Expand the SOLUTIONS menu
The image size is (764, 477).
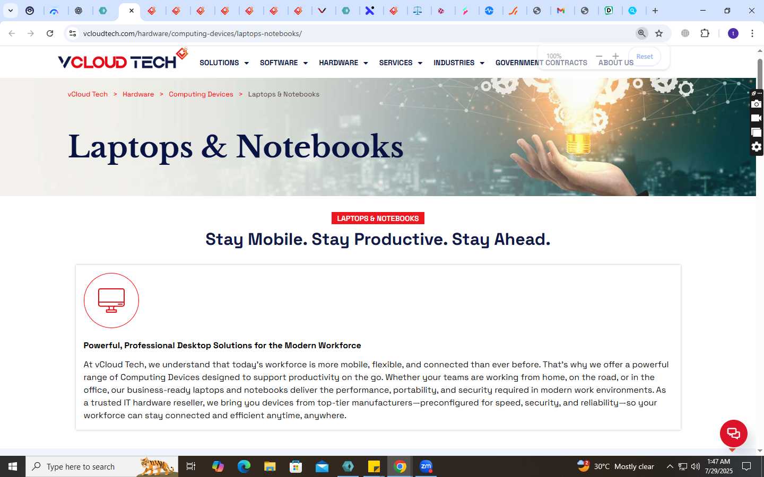224,63
